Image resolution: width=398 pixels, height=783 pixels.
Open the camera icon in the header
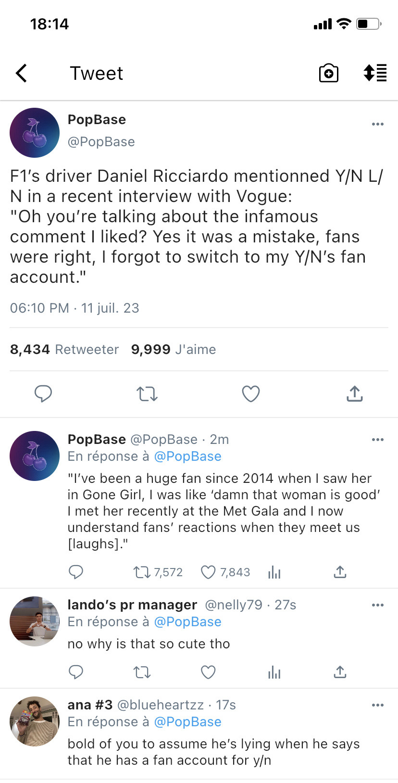(x=329, y=74)
